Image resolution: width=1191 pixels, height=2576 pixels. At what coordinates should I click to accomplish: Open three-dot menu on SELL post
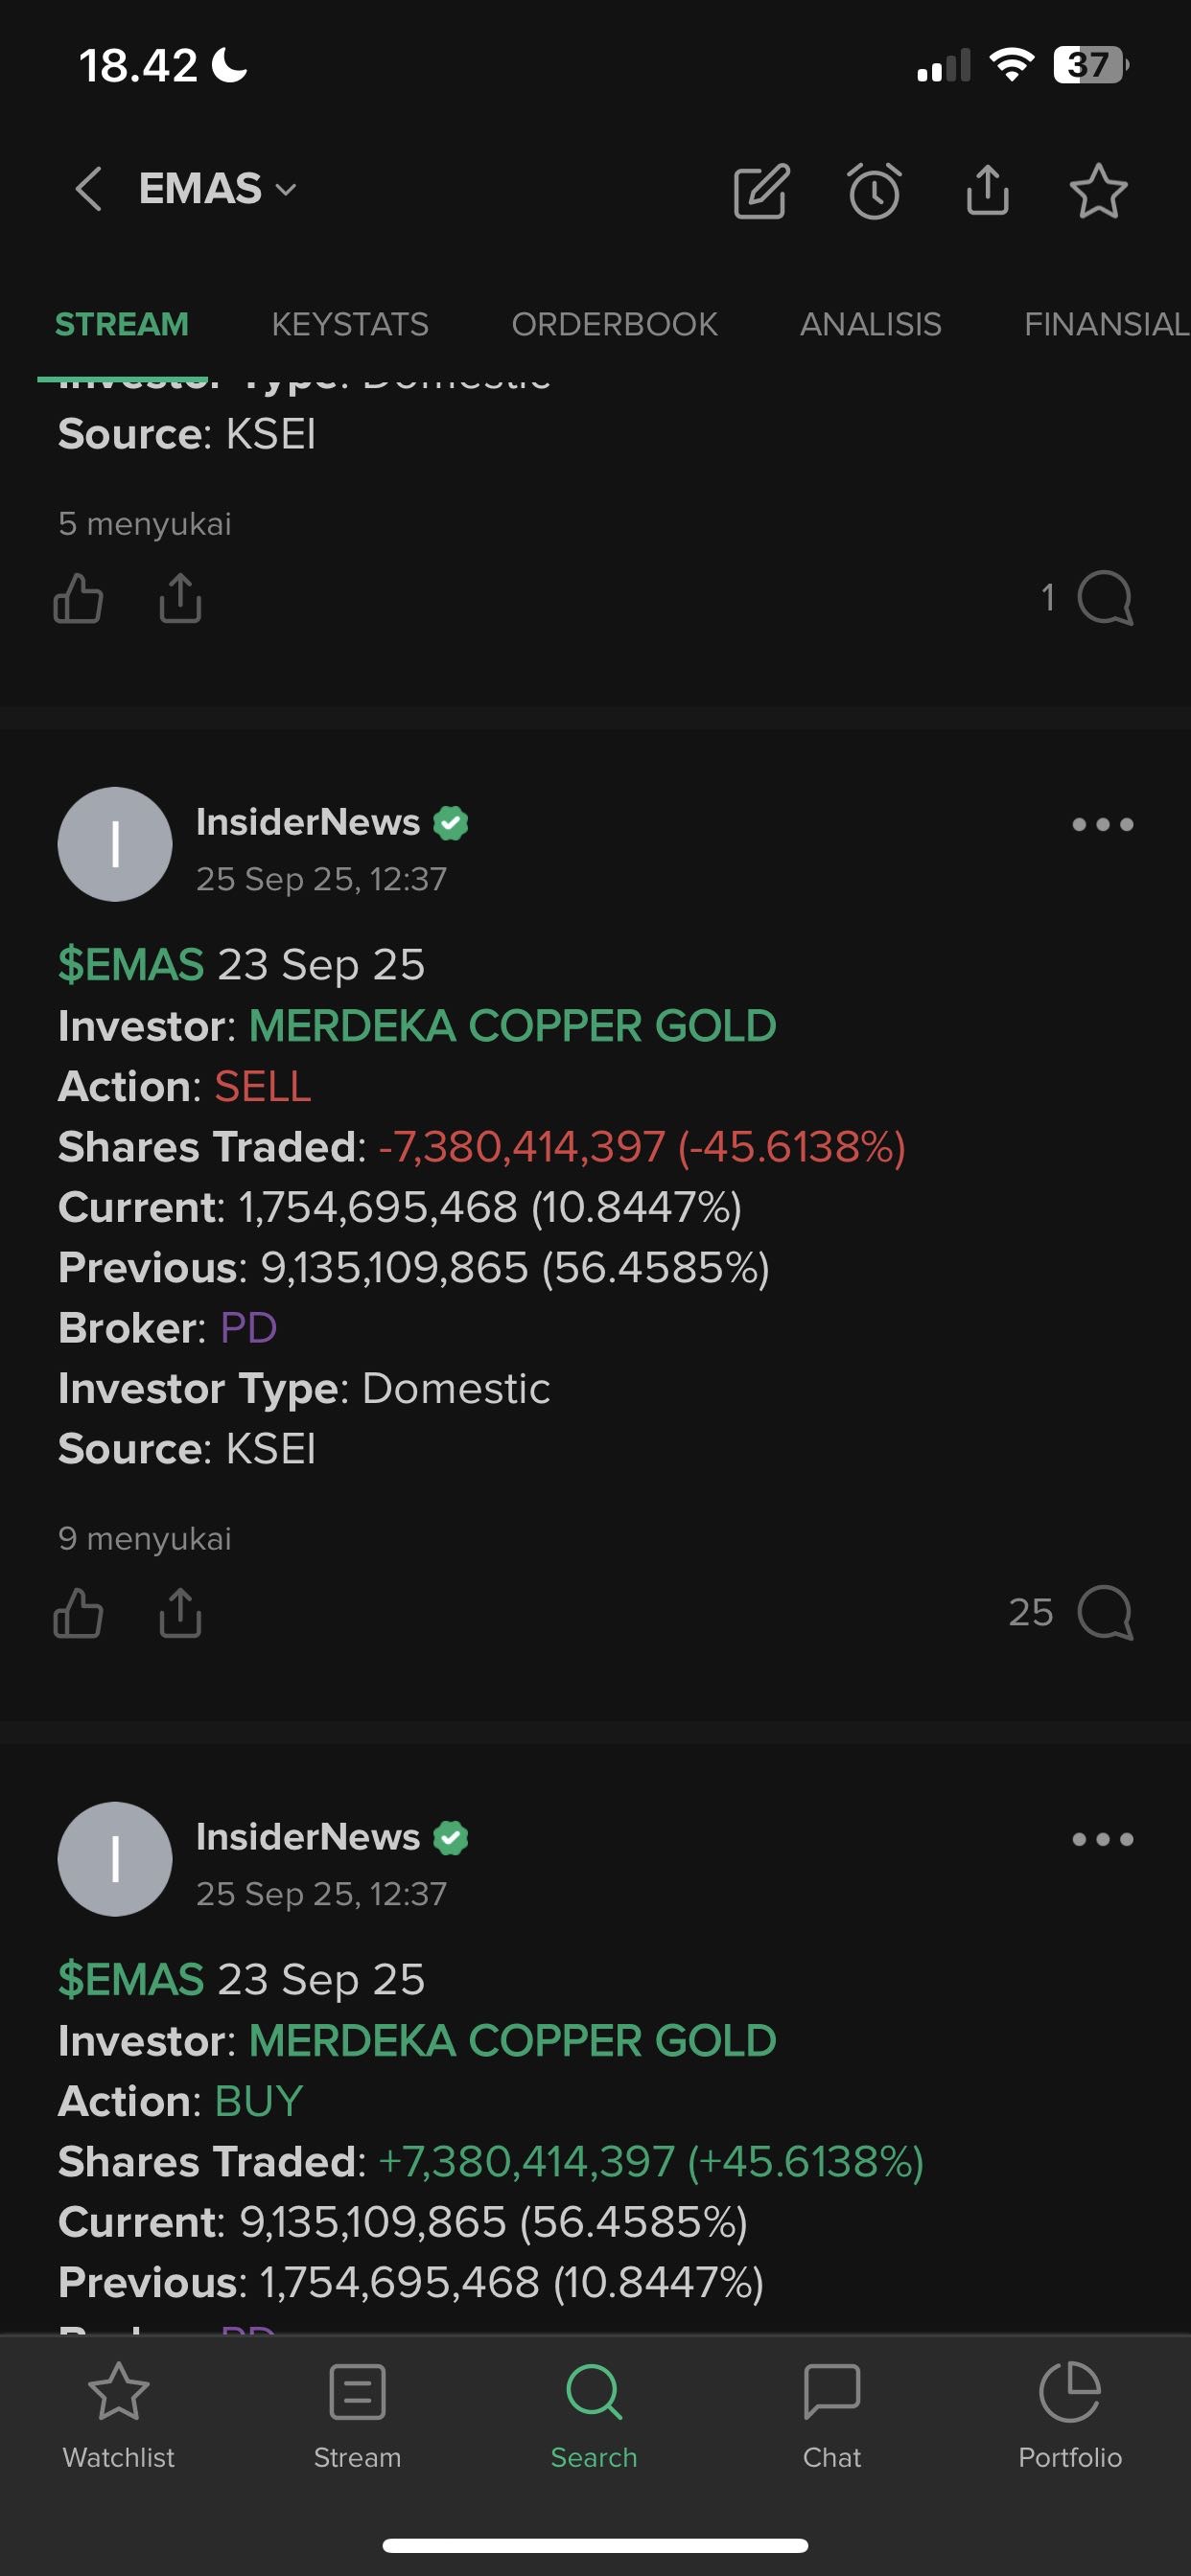1102,824
